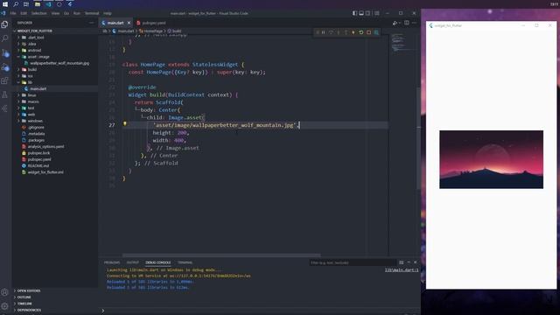This screenshot has width=560, height=315.
Task: Toggle secondary side bar visibility
Action: pyautogui.click(x=368, y=13)
